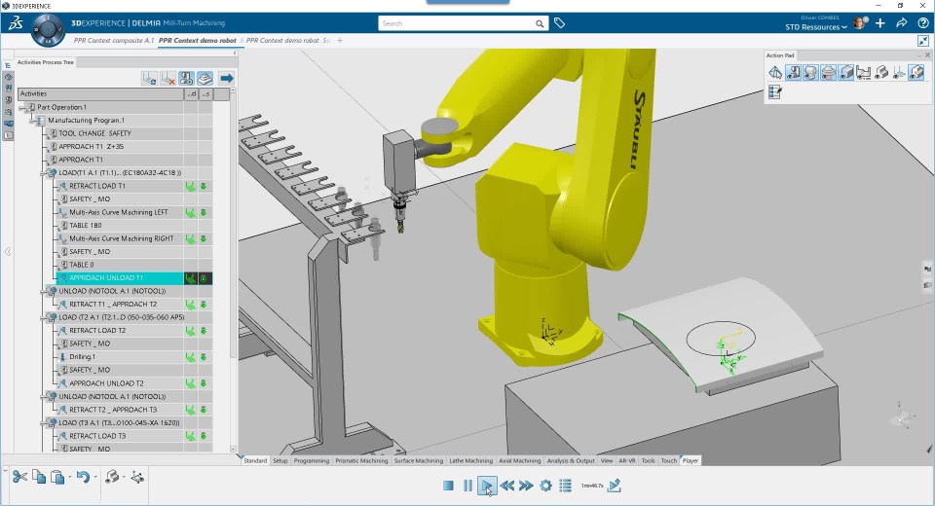Screen dimensions: 935x506
Task: Open Lathe Machining tab
Action: pyautogui.click(x=470, y=460)
